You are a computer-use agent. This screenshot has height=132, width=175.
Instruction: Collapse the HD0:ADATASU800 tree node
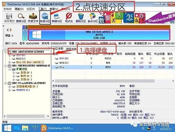point(5,52)
